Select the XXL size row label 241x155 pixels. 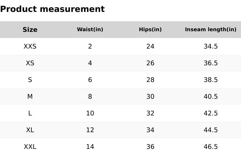(x=30, y=147)
